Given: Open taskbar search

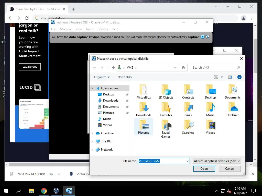Looking at the screenshot, I should pos(18,191).
